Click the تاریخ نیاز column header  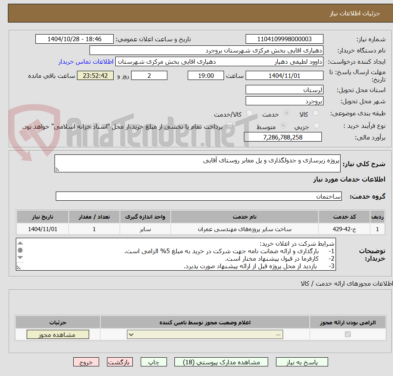tap(42, 217)
